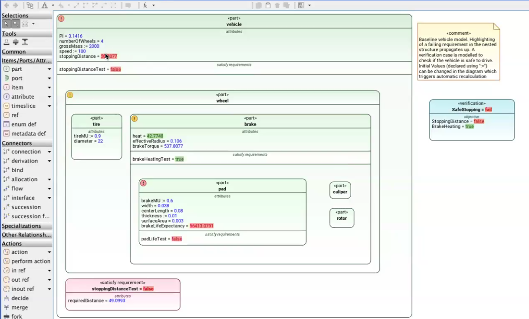The width and height of the screenshot is (529, 319).
Task: Click the containment tree toolbar icon
Action: tap(30, 5)
